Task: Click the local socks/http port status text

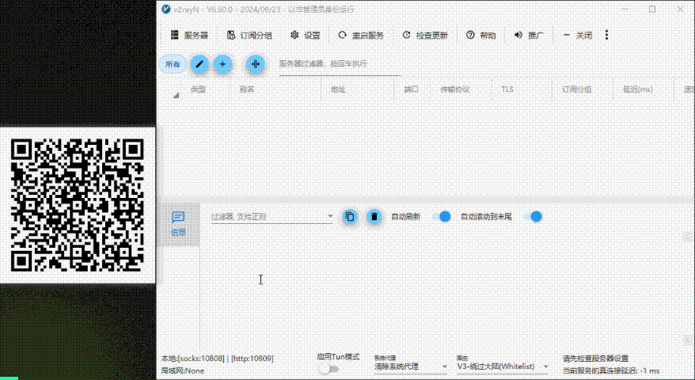Action: pos(218,359)
